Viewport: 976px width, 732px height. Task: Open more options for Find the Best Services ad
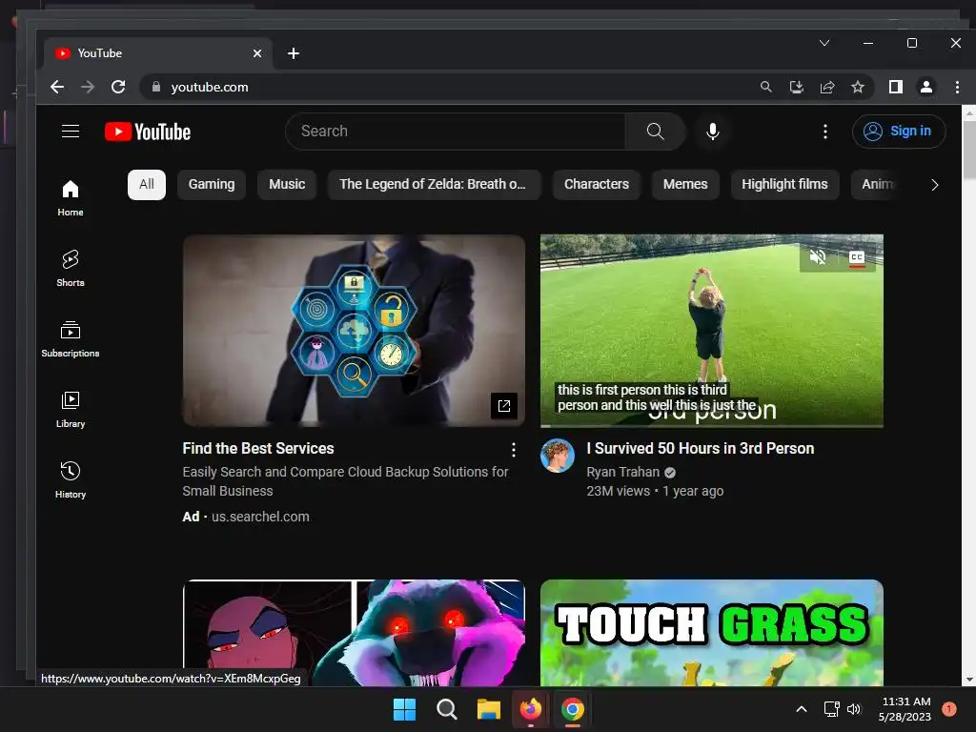pyautogui.click(x=514, y=450)
